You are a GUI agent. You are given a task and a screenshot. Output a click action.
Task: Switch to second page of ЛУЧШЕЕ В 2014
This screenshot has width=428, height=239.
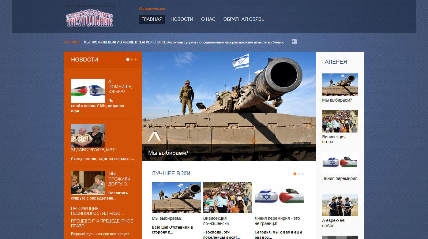tap(299, 174)
